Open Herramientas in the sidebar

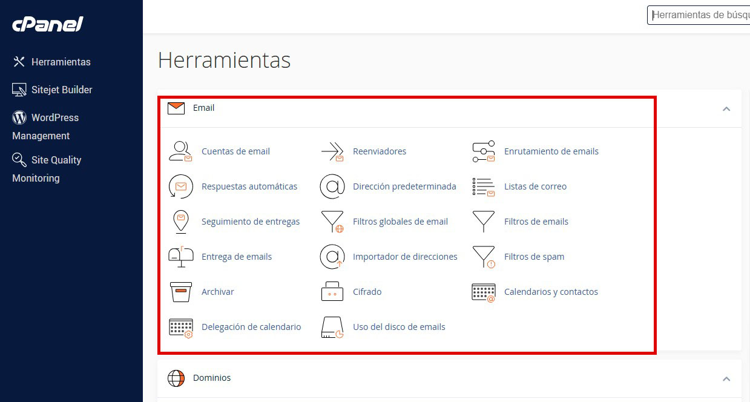[61, 62]
